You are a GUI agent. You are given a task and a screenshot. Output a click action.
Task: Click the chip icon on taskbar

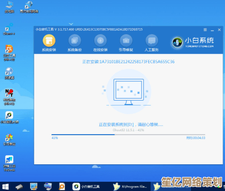click(19, 187)
